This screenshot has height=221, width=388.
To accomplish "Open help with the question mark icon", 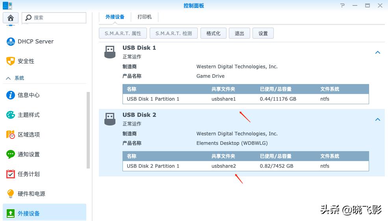I will coord(342,6).
